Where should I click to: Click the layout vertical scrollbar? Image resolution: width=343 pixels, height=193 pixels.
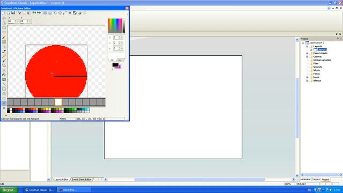click(x=297, y=107)
